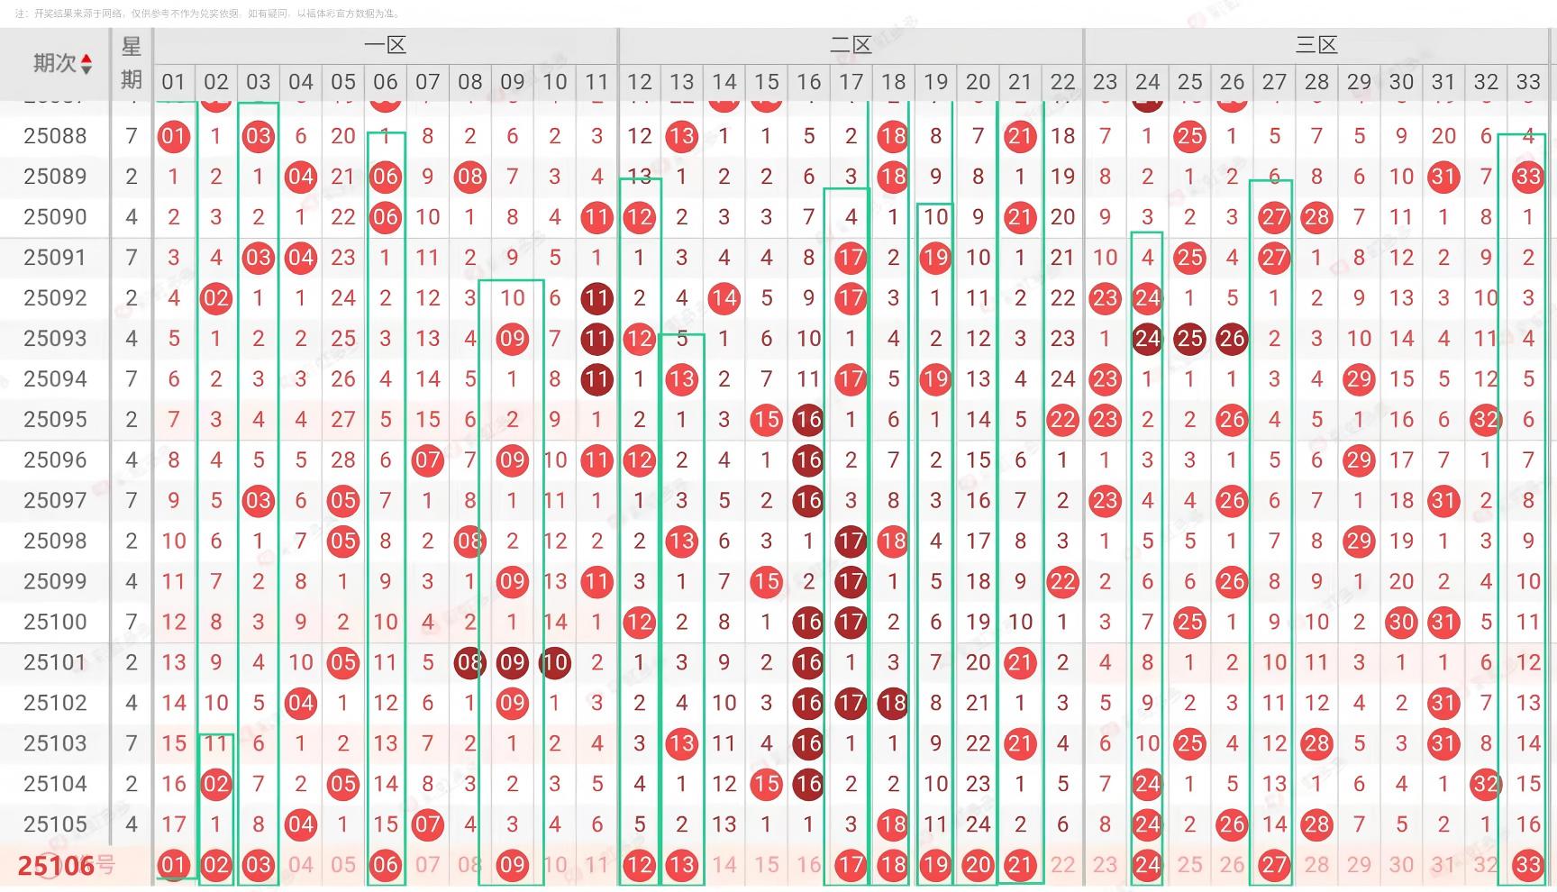This screenshot has height=892, width=1557.
Task: Select faded number 22 in 25106 row
Action: click(1062, 866)
